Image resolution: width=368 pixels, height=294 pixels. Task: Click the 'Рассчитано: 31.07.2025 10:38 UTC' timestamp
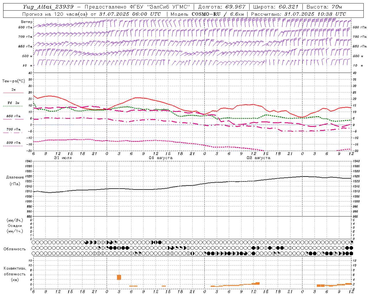click(x=298, y=14)
